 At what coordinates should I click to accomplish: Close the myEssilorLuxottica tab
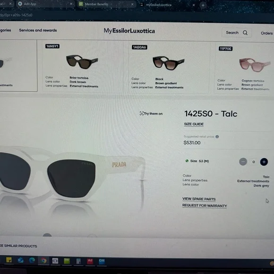click(194, 5)
